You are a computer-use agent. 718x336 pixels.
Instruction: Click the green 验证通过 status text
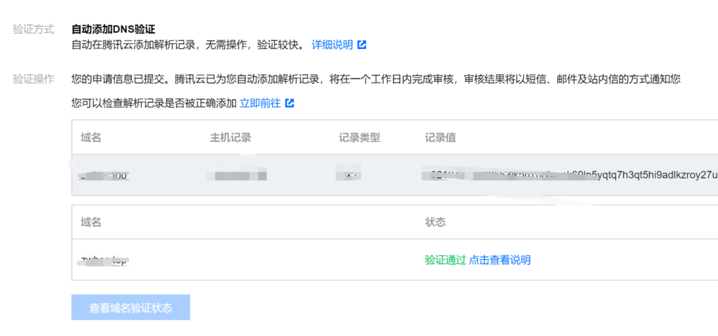(445, 260)
